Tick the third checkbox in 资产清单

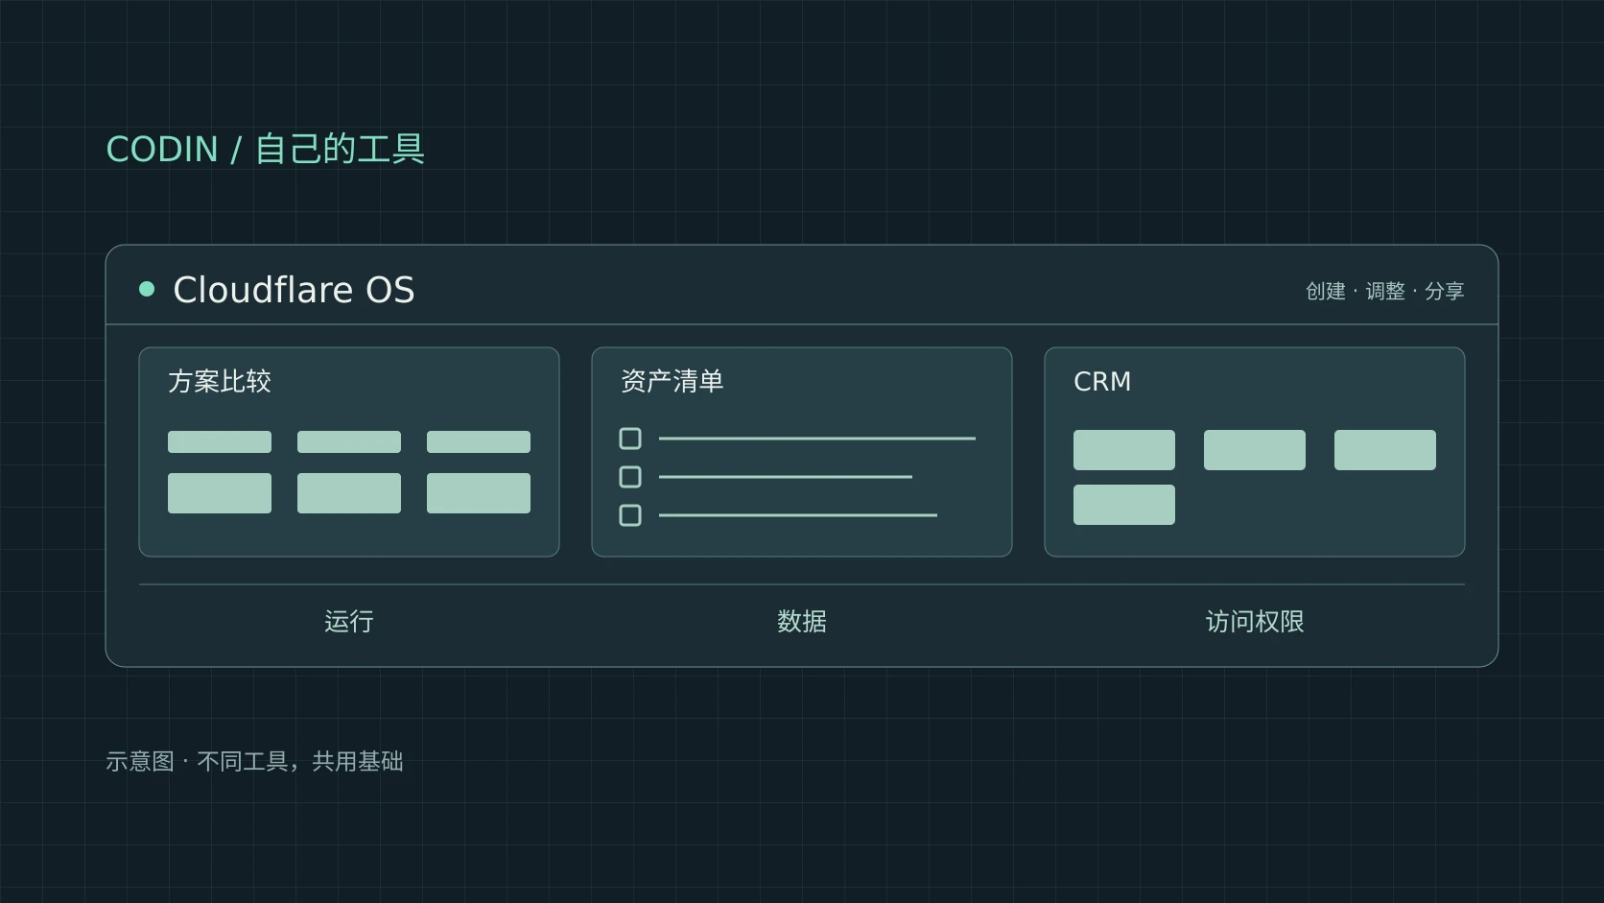click(x=630, y=515)
